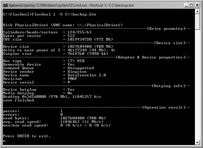
Task: Click the '[Hotplug info]' section header
Action: (x=169, y=86)
